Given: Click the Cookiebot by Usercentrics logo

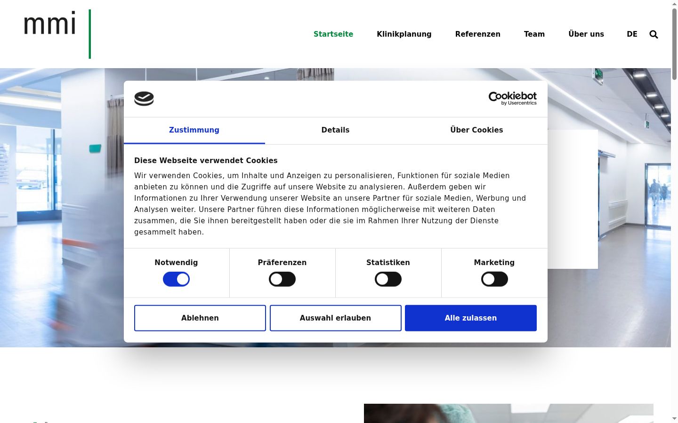Looking at the screenshot, I should [512, 98].
